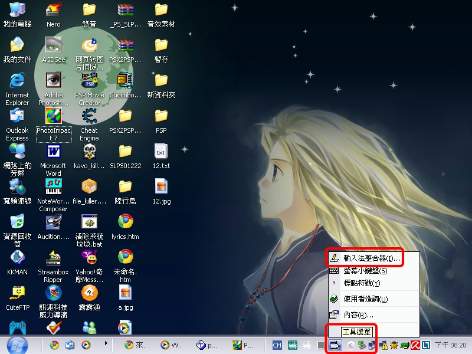The height and width of the screenshot is (354, 472).
Task: Click the 網路上的芳鄰 icon
Action: point(18,160)
